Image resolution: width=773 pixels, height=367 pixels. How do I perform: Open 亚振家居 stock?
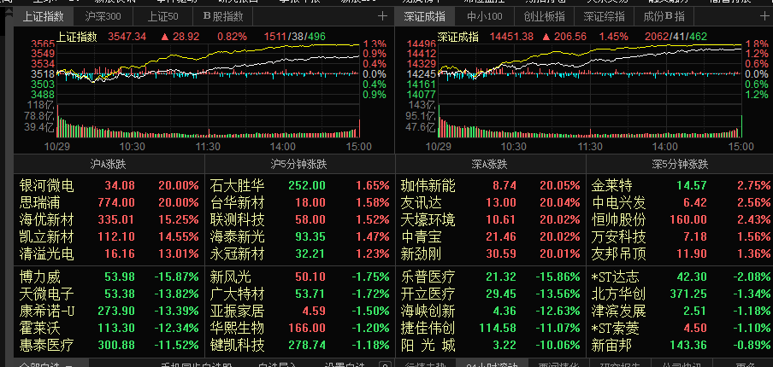(x=300, y=311)
